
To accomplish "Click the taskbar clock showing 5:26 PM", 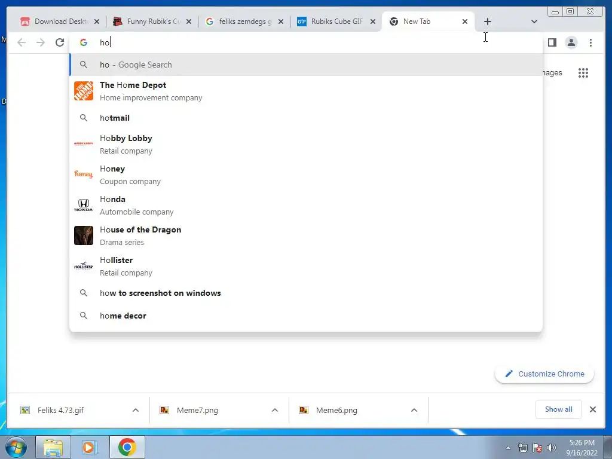I will click(x=582, y=447).
